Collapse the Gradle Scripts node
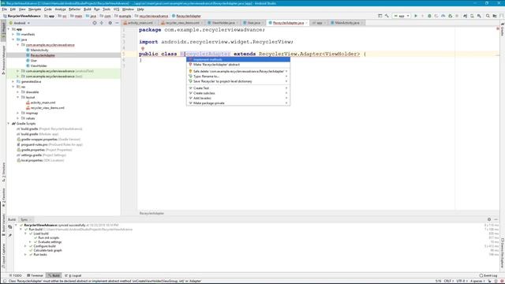 pos(9,124)
